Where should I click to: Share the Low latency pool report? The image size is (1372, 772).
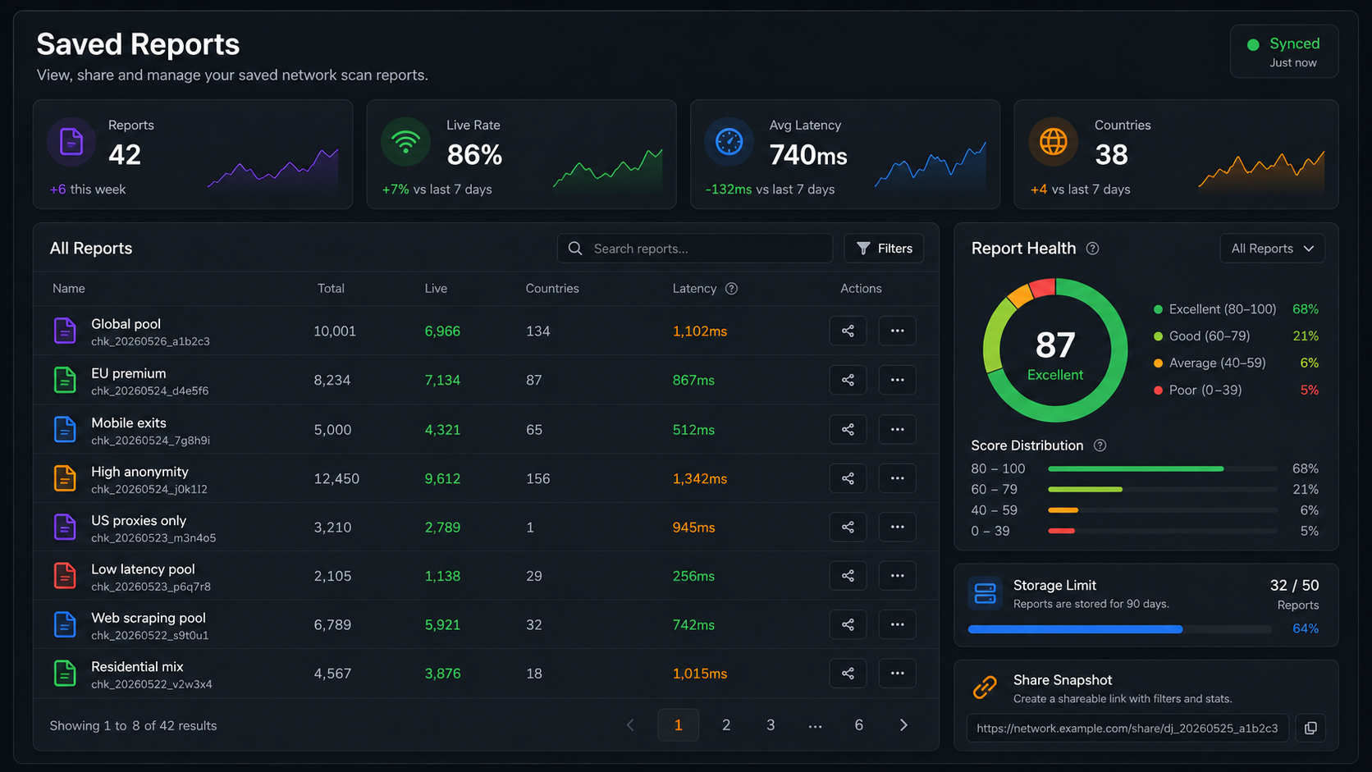point(848,575)
